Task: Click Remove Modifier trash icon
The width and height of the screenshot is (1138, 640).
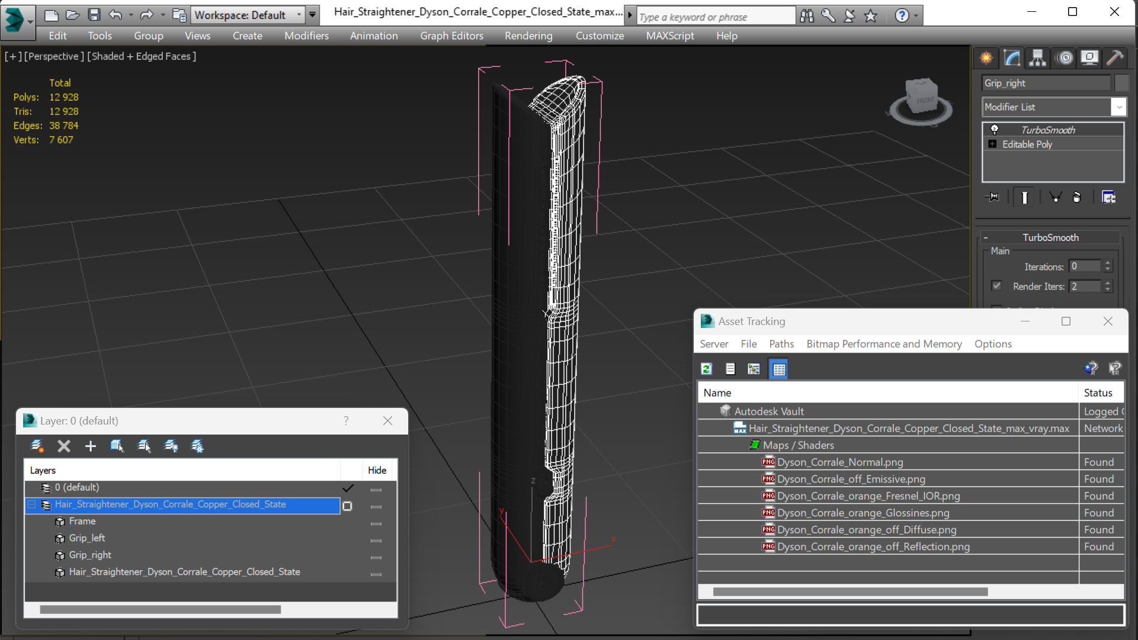Action: coord(1077,197)
